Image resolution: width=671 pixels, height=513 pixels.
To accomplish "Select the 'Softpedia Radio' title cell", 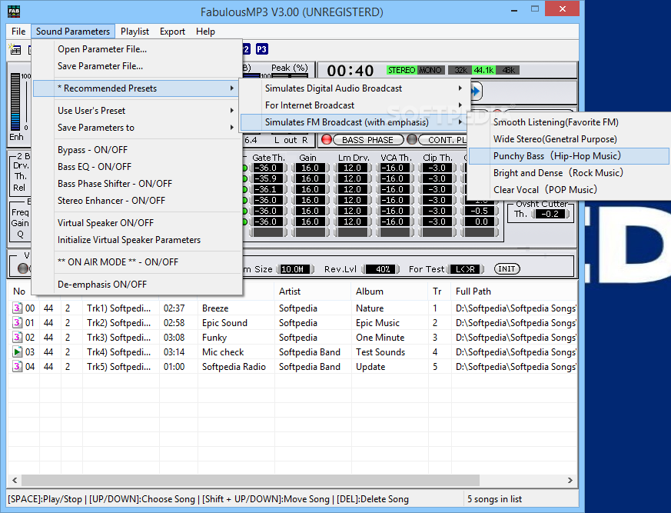I will point(234,367).
